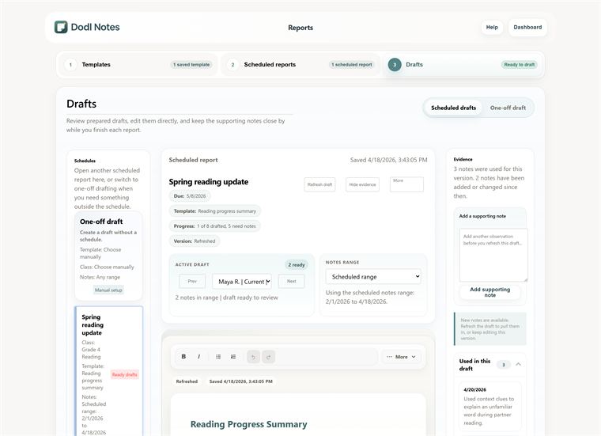Click the Template Reading progress summary chip

coord(215,211)
